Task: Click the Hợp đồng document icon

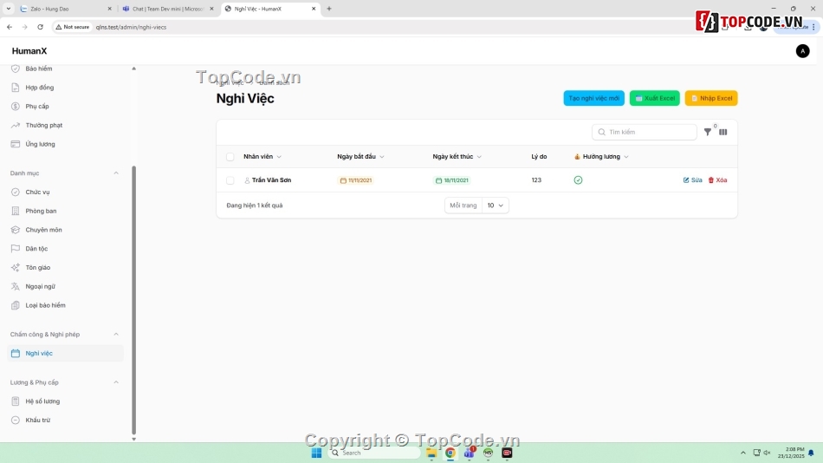Action: 16,88
